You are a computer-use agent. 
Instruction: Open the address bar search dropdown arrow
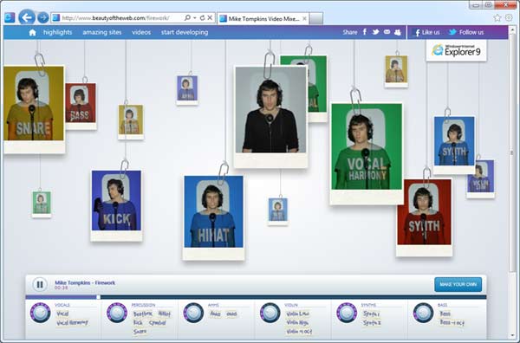point(195,18)
